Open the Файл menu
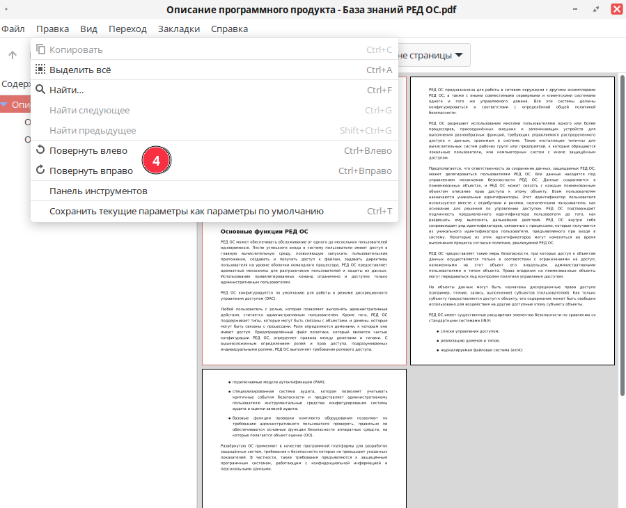Viewport: 626px width, 508px height. pos(13,29)
